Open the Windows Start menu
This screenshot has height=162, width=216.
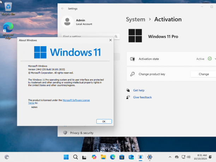click(x=66, y=157)
